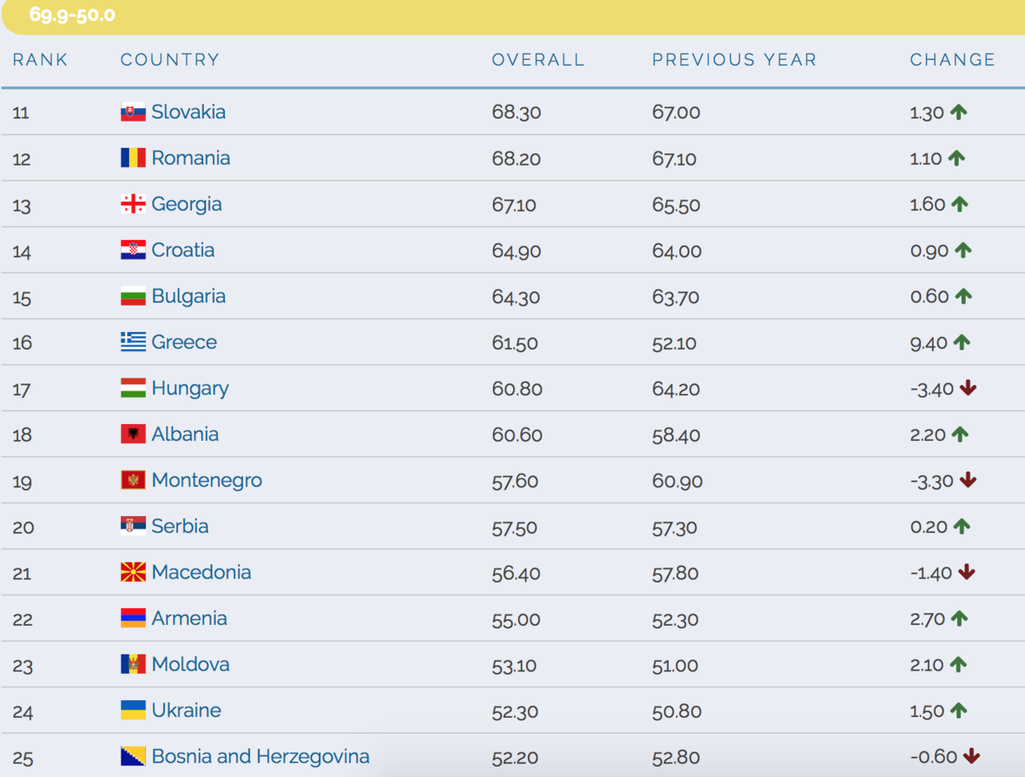Screen dimensions: 1025x777
Task: Open the Greece country link
Action: click(184, 342)
